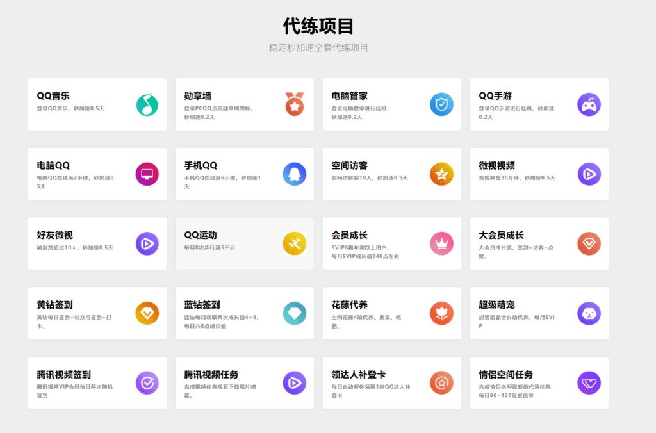Click the 腾讯视频任务 heading
Image resolution: width=656 pixels, height=433 pixels.
coord(211,375)
